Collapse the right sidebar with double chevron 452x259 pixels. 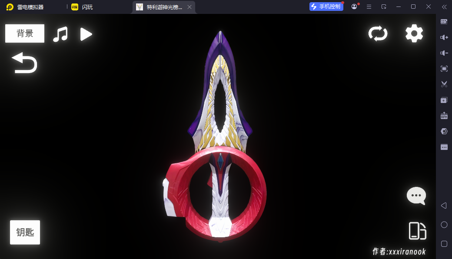pyautogui.click(x=444, y=7)
